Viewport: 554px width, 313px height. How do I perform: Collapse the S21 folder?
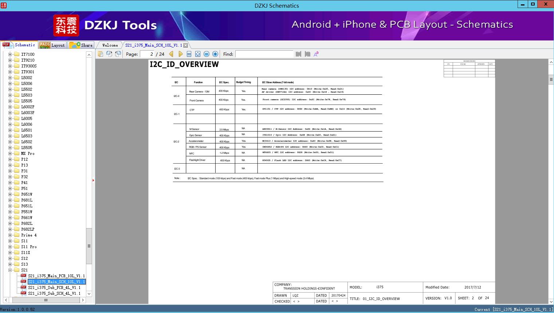click(10, 270)
